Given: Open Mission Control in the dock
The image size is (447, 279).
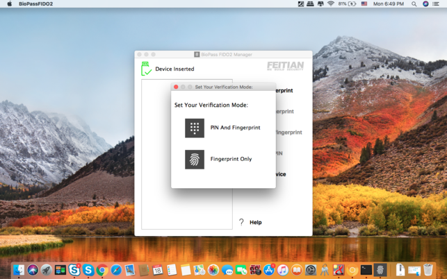Looking at the screenshot, I should (x=60, y=270).
